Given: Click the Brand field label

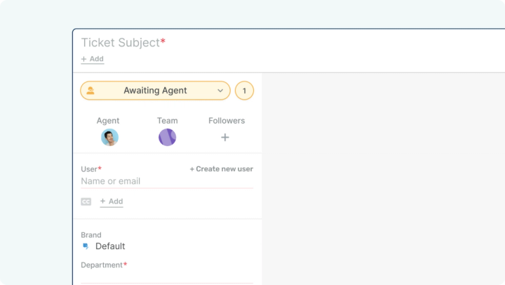Looking at the screenshot, I should click(91, 235).
